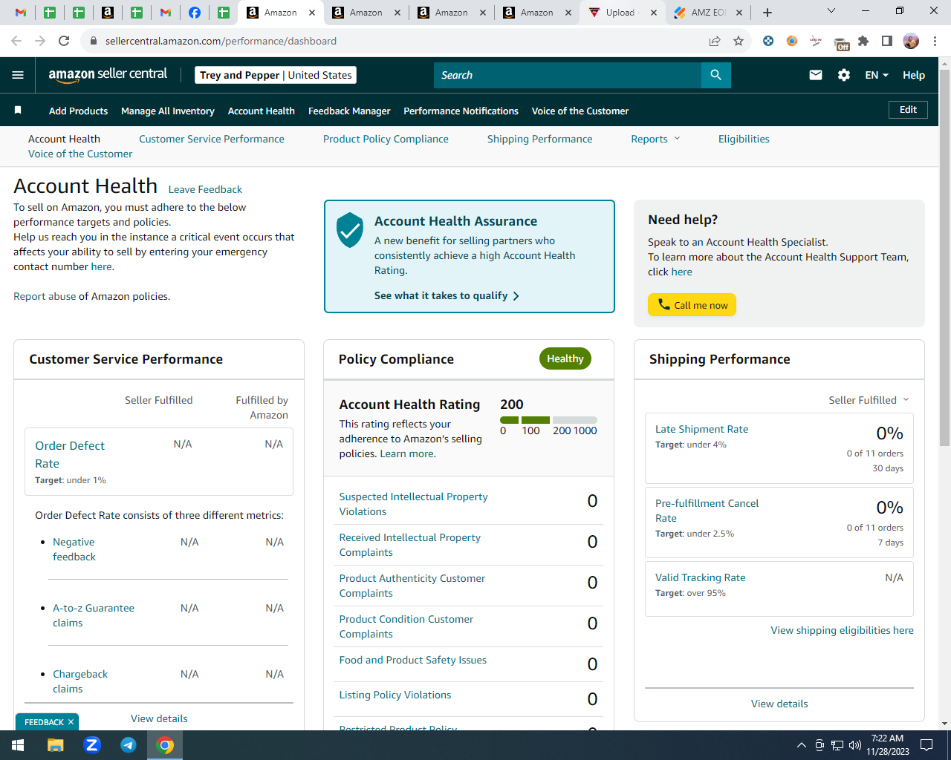
Task: Open the Chrome three-dot menu
Action: (935, 41)
